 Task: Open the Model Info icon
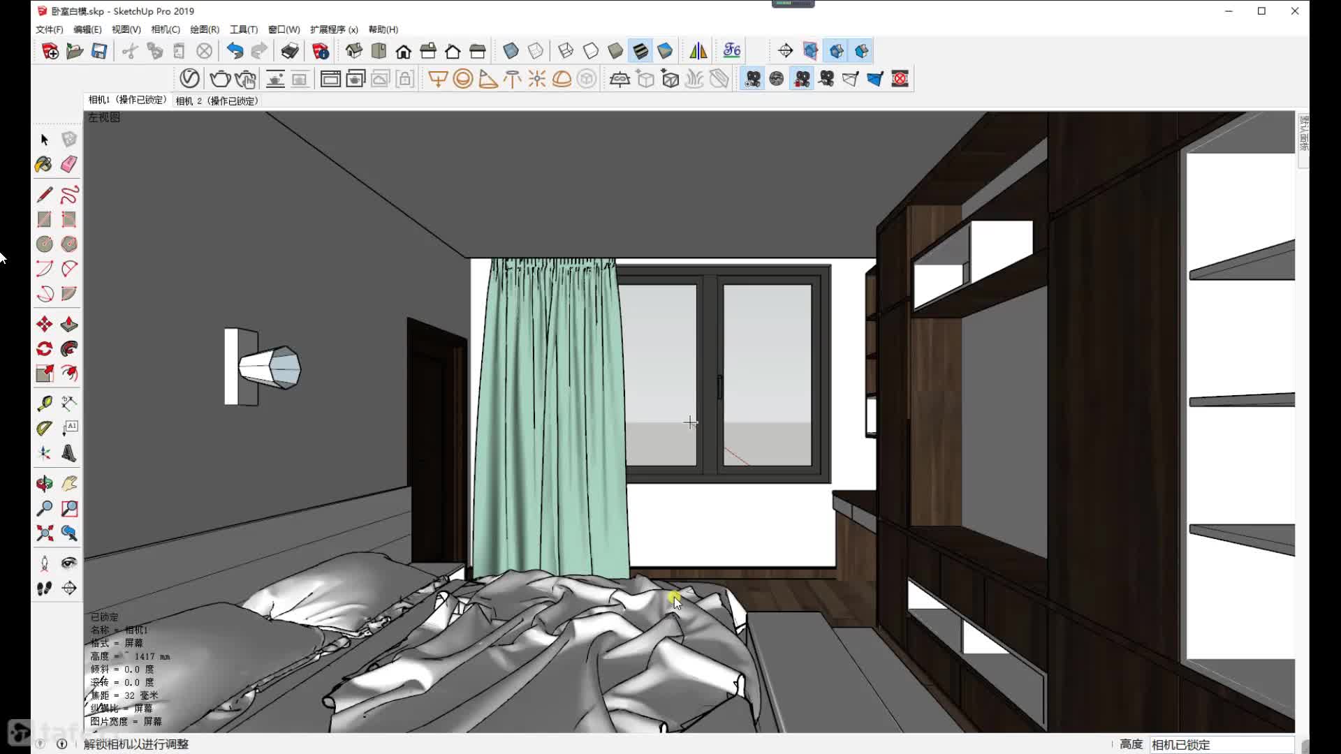pos(321,51)
